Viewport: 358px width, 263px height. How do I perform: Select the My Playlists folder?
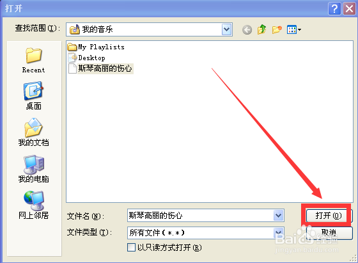[x=96, y=47]
